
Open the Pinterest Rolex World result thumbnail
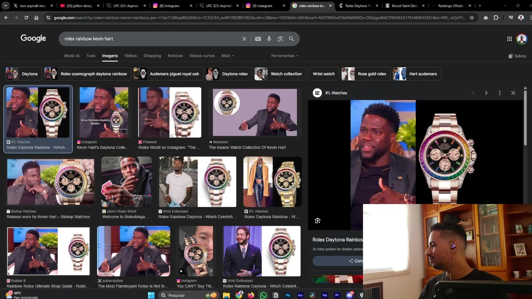(170, 113)
